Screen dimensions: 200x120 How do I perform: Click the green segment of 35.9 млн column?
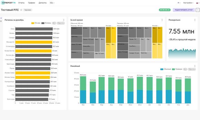[93, 87]
